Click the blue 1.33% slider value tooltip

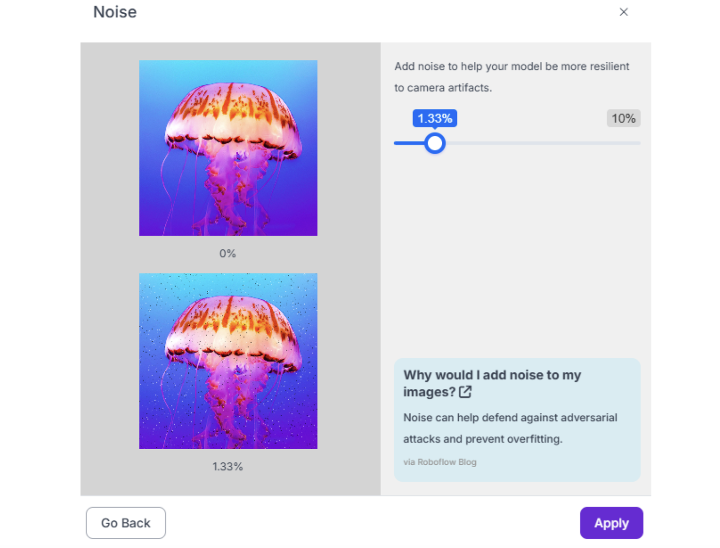[435, 118]
